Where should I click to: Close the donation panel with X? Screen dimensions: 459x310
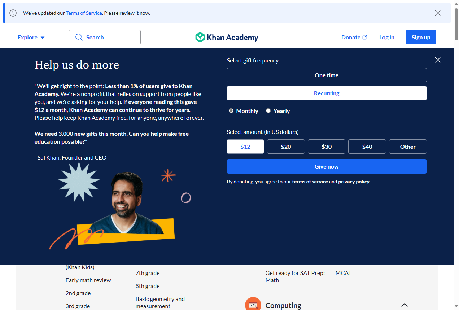click(x=437, y=60)
